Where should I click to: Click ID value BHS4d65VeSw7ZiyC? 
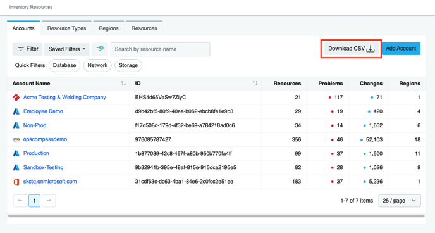[x=161, y=98]
